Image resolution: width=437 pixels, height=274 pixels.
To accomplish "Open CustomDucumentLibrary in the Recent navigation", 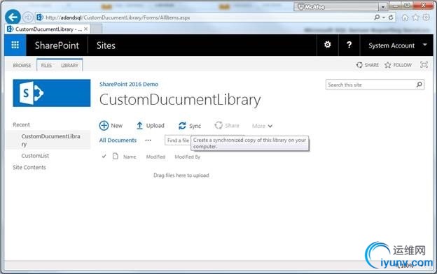I will point(50,140).
